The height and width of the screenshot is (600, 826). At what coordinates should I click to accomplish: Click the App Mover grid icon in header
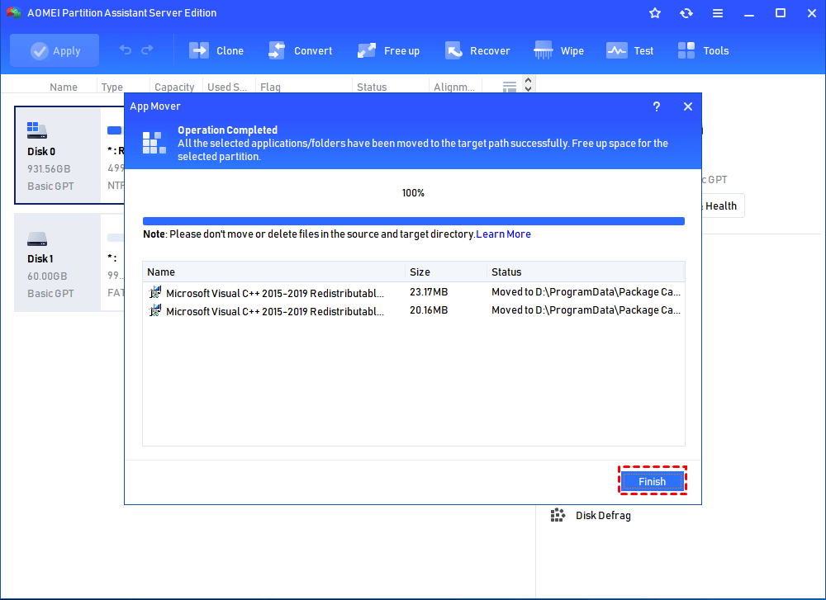[x=154, y=143]
